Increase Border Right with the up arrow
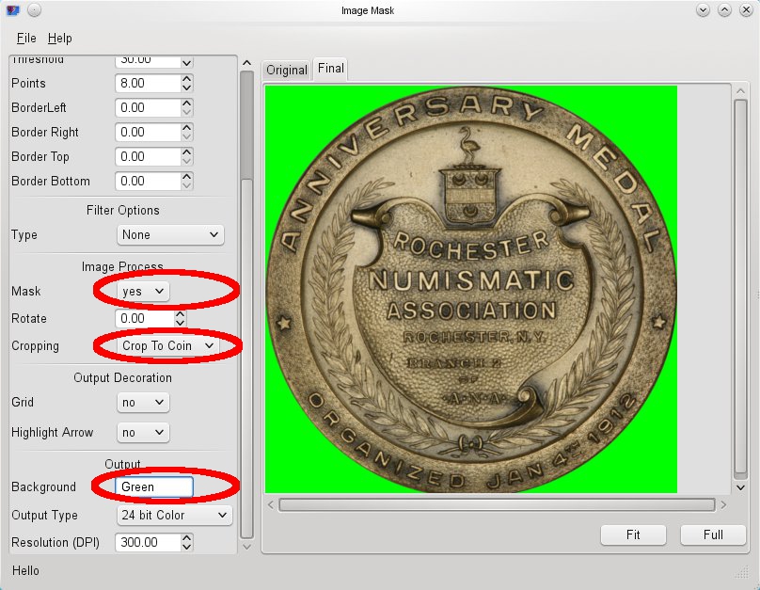This screenshot has height=590, width=760. (x=187, y=127)
